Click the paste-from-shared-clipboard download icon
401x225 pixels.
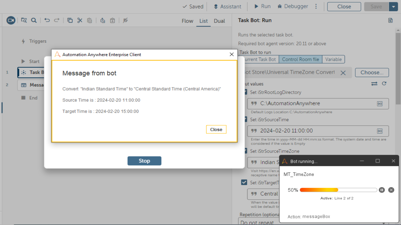[x=112, y=21]
